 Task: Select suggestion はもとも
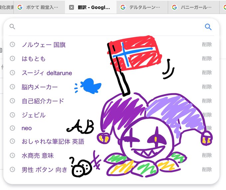[x=34, y=59]
